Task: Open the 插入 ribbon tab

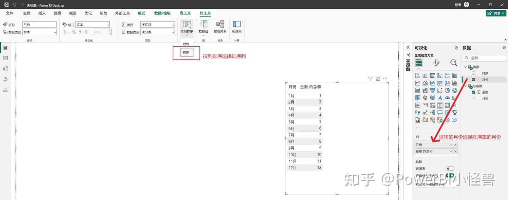Action: [x=42, y=13]
